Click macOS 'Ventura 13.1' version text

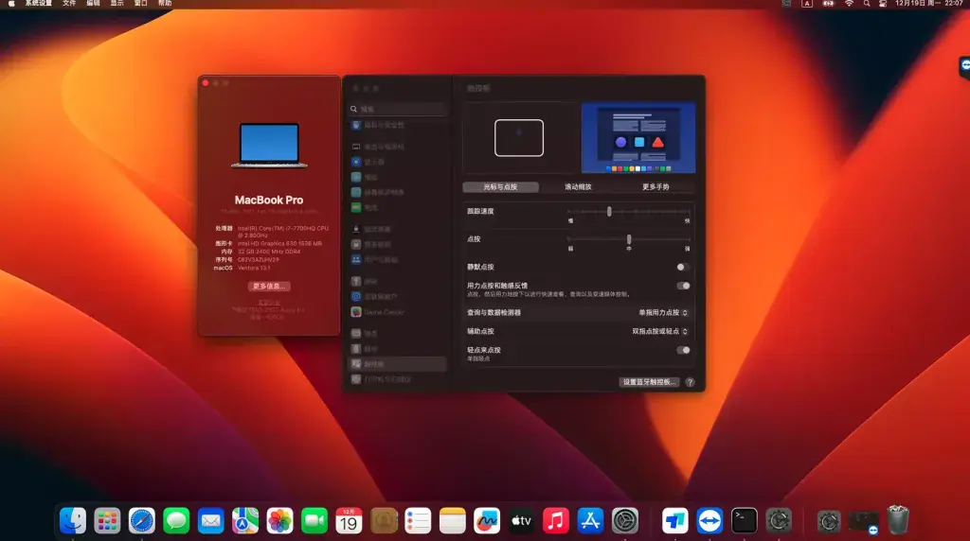point(254,268)
